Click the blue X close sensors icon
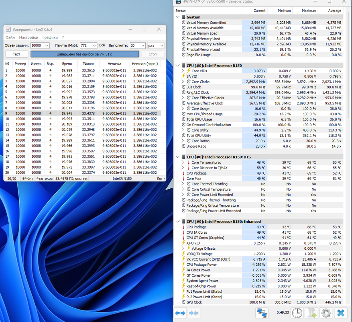 tap(341, 313)
